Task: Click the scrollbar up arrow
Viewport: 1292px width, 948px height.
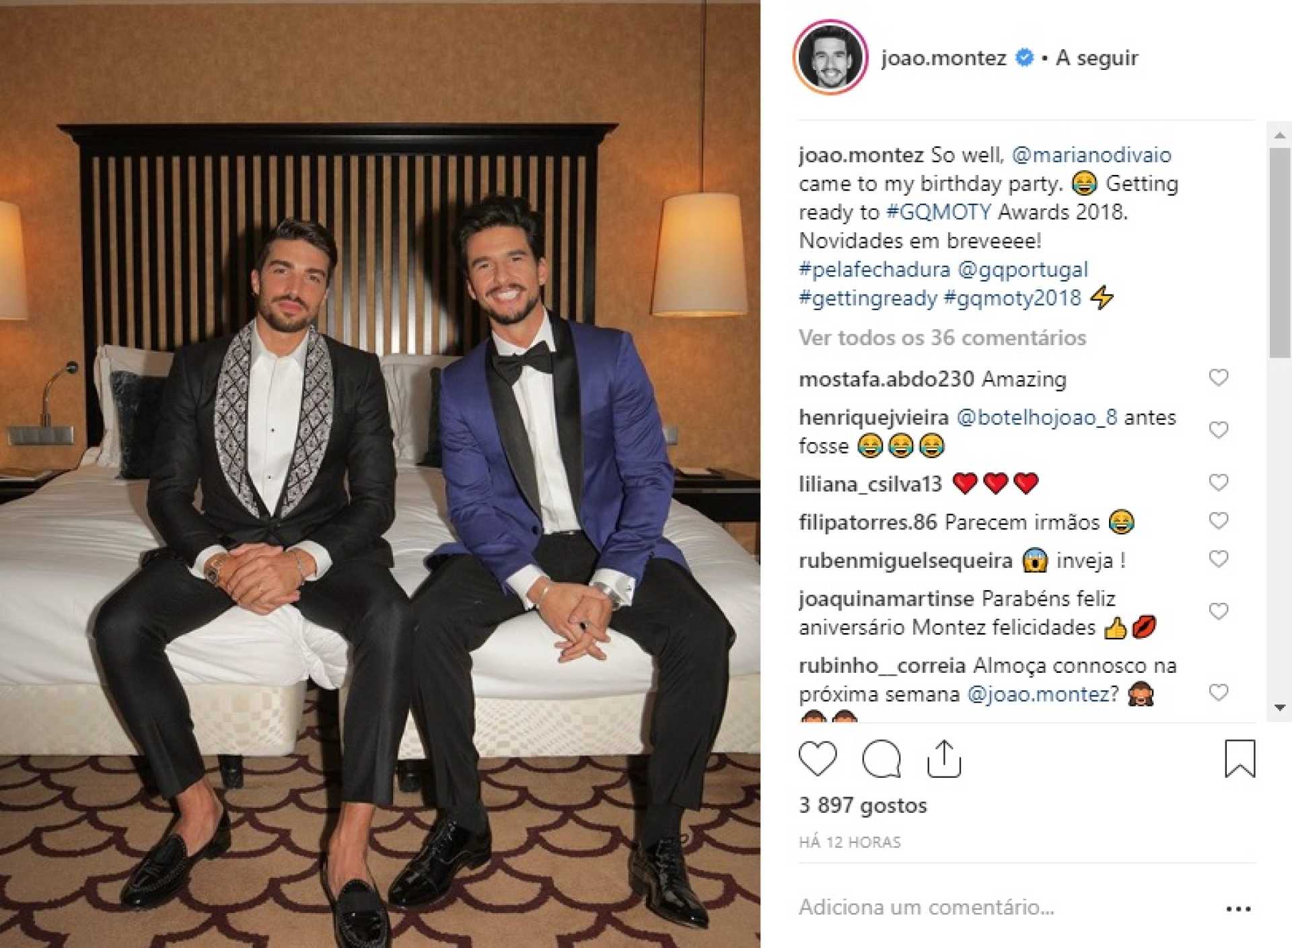Action: [1280, 135]
